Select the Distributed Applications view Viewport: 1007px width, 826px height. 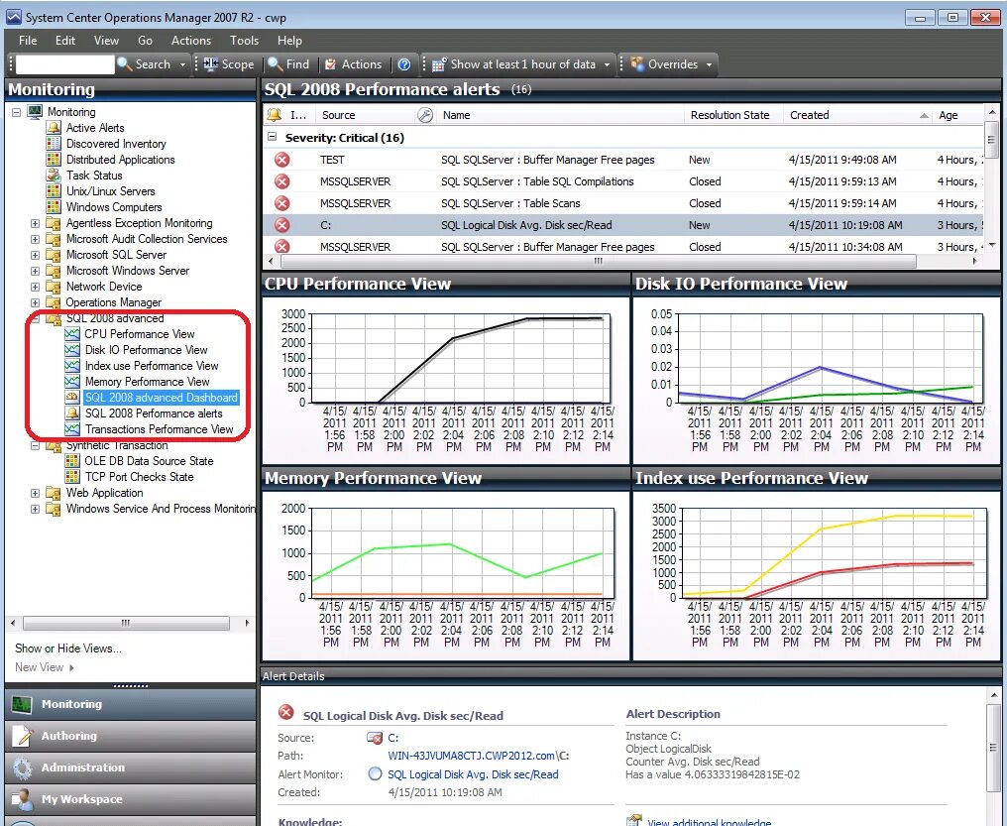pyautogui.click(x=120, y=160)
